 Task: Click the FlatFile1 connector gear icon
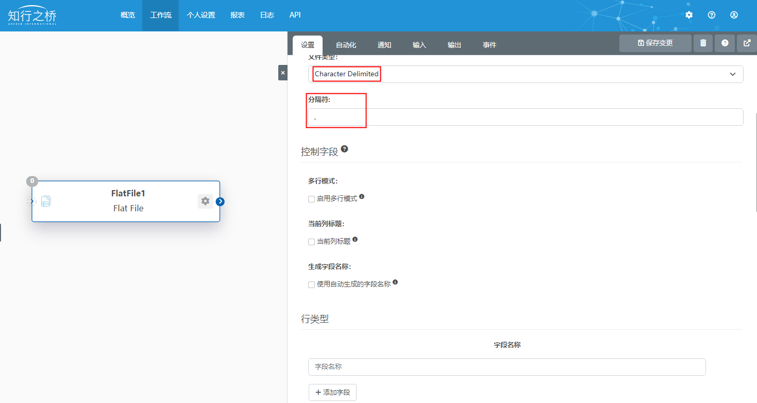click(x=205, y=201)
